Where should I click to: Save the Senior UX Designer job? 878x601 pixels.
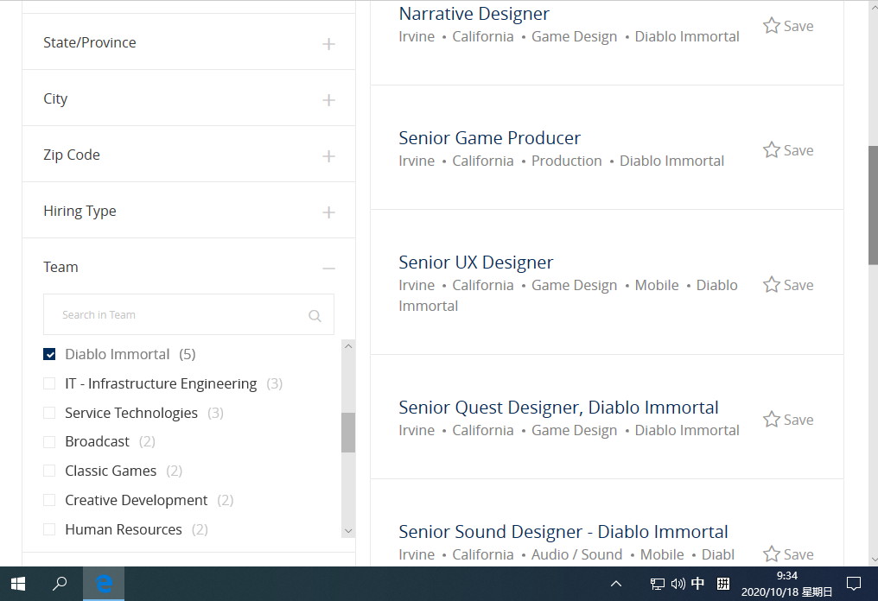click(788, 285)
